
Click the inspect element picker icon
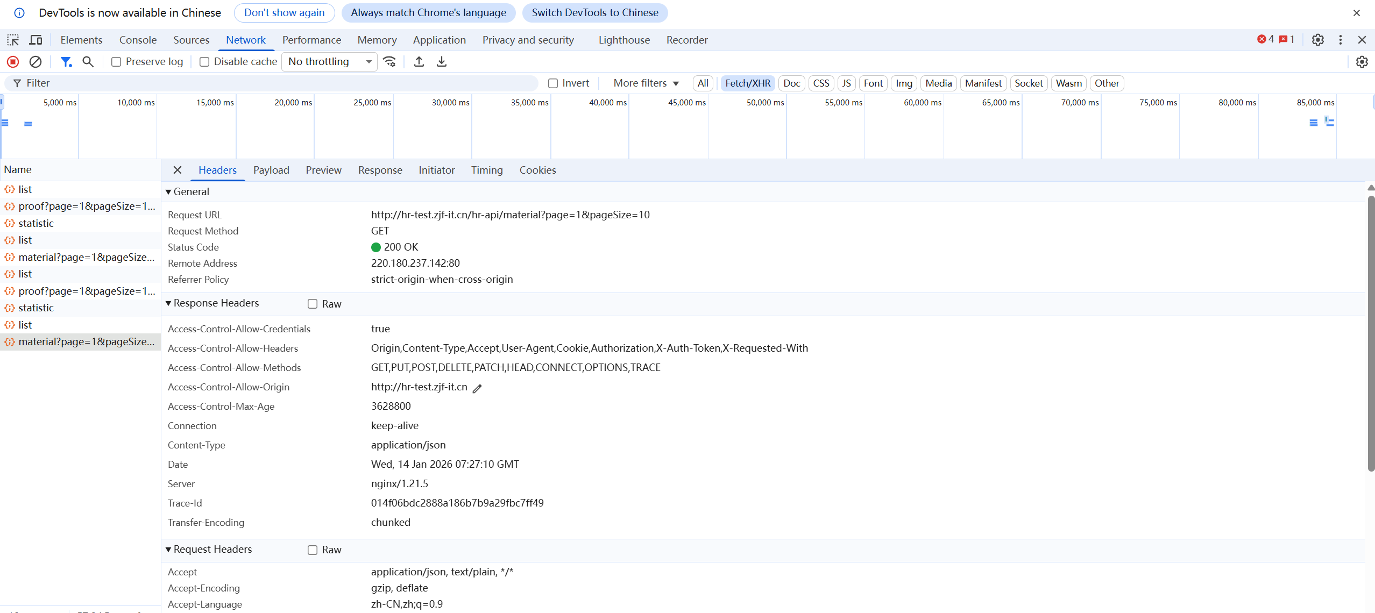13,40
